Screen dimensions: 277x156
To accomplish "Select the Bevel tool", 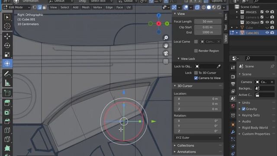I will [x=7, y=121].
